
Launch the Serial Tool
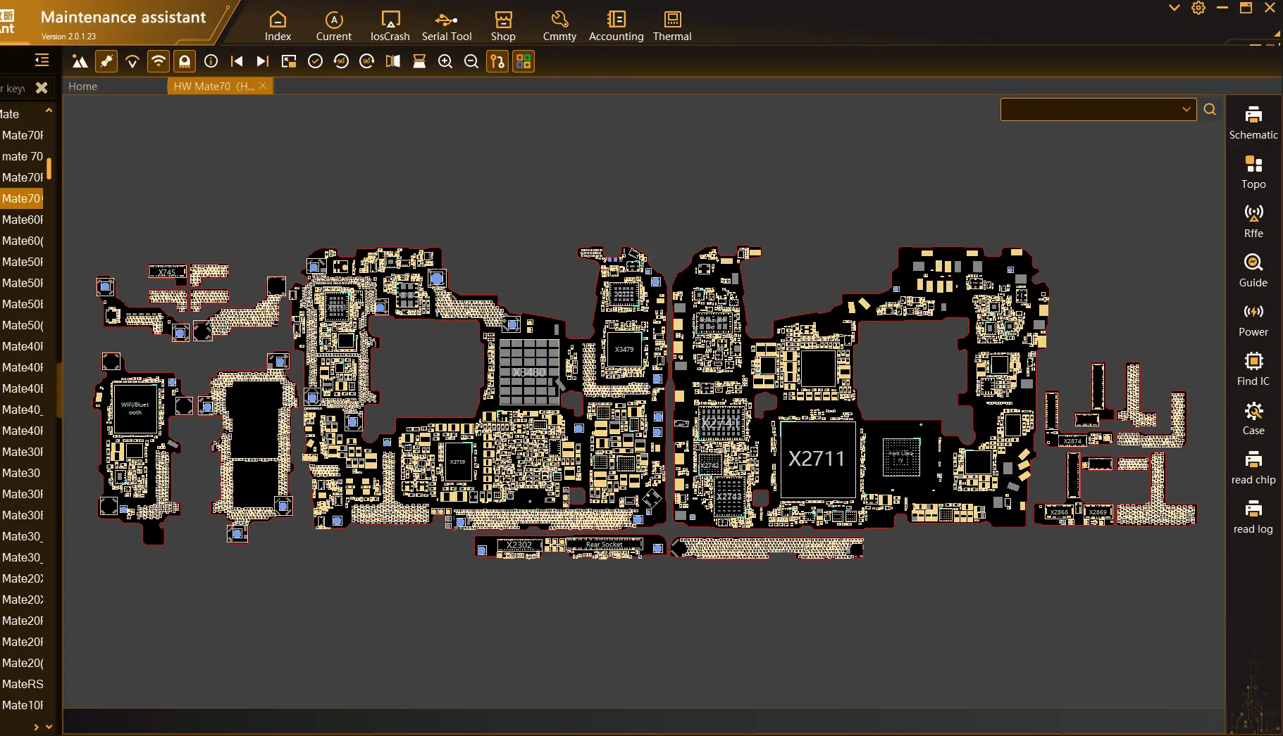point(447,26)
